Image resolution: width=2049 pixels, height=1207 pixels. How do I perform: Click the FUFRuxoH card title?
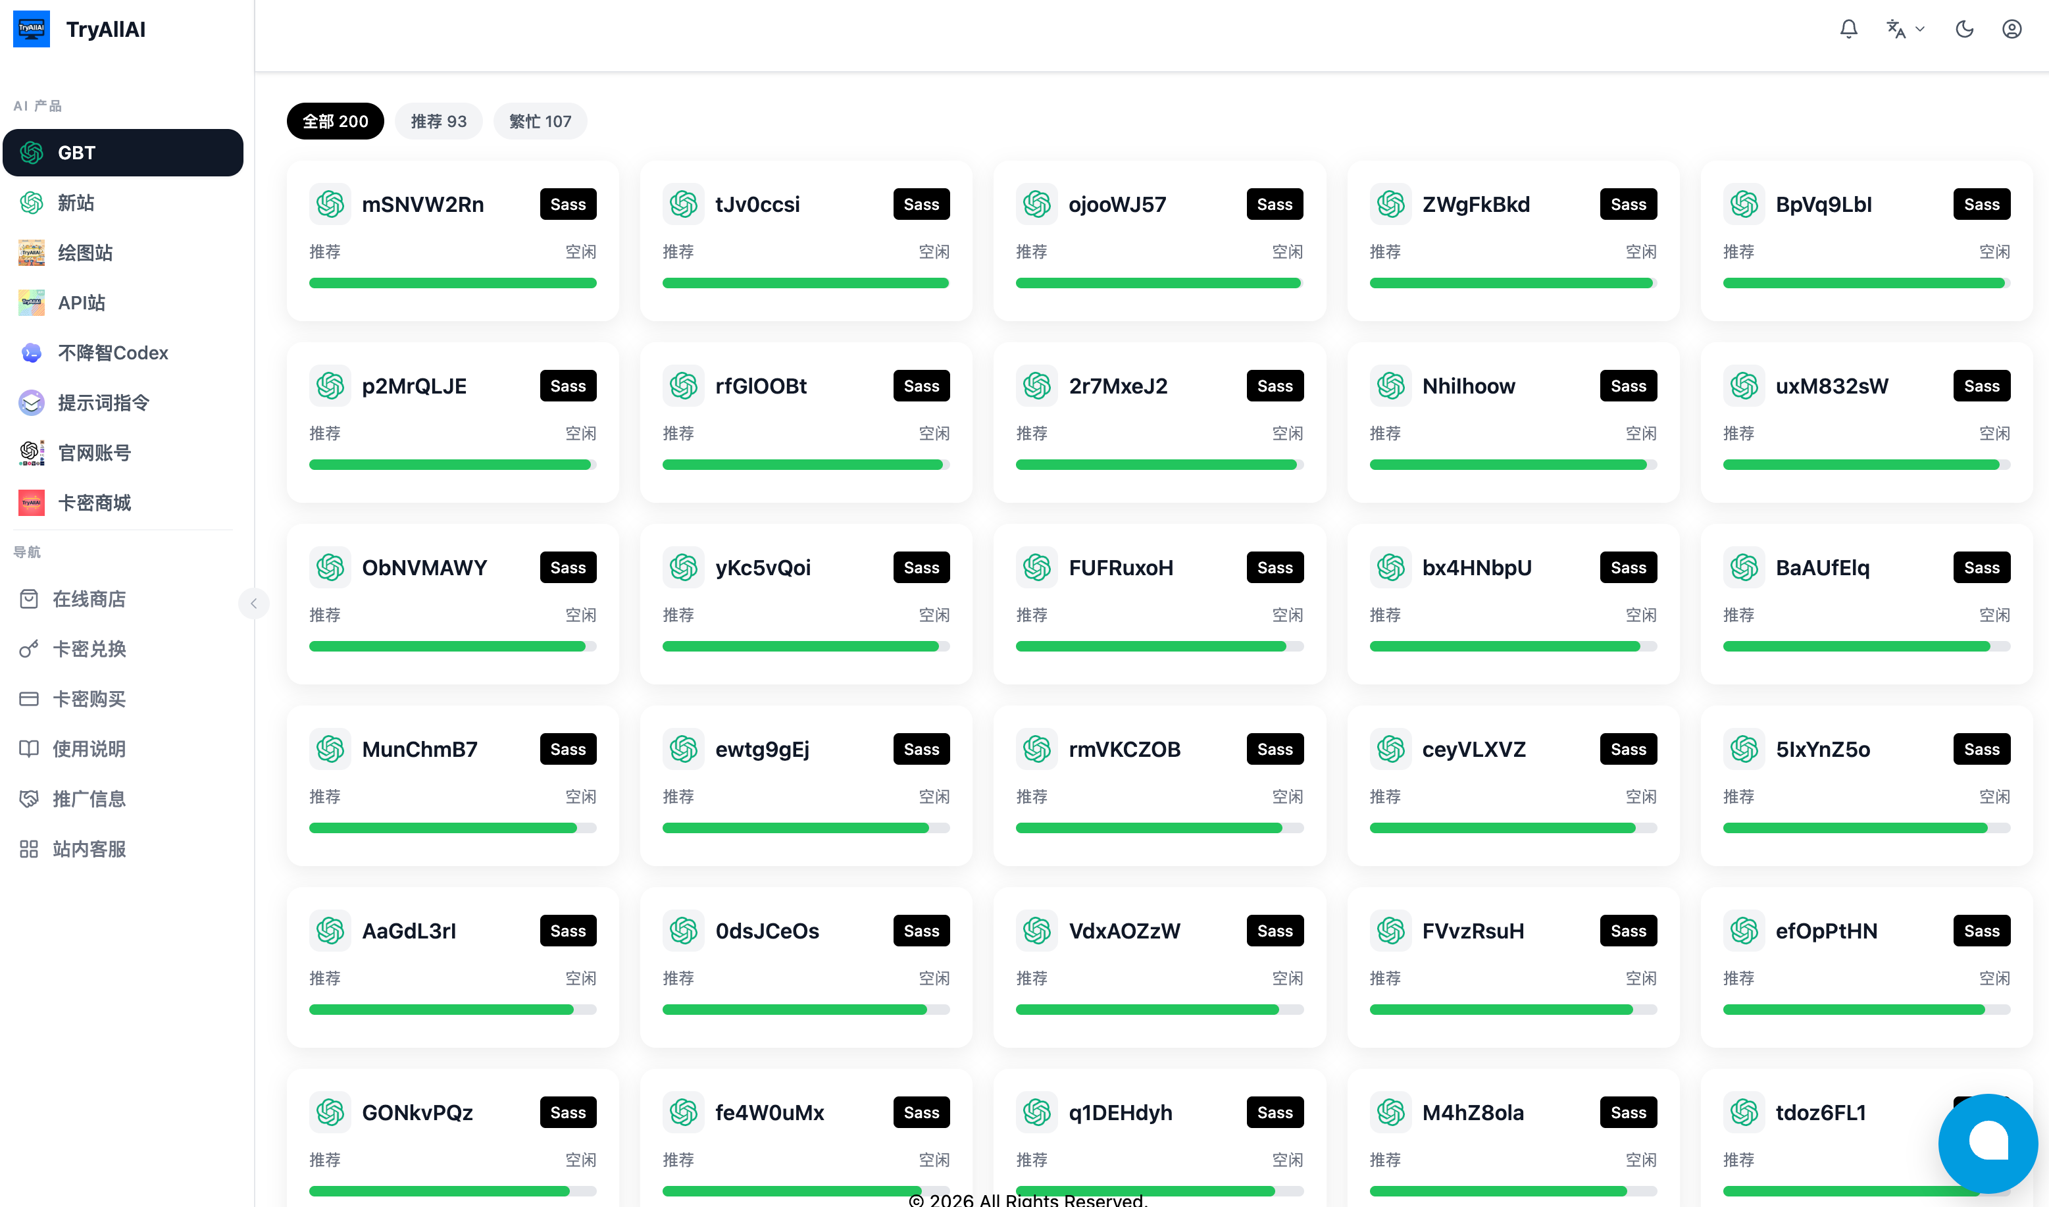(x=1121, y=568)
